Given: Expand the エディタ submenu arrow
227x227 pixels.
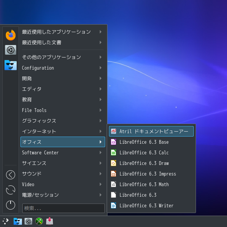Looking at the screenshot, I should click(101, 89).
